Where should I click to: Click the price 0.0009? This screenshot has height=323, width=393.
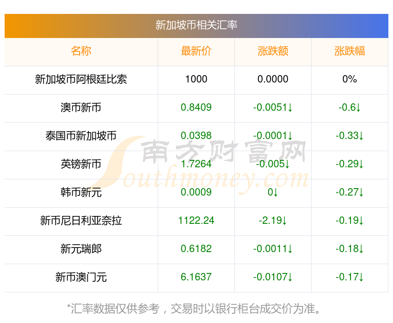coord(196,192)
